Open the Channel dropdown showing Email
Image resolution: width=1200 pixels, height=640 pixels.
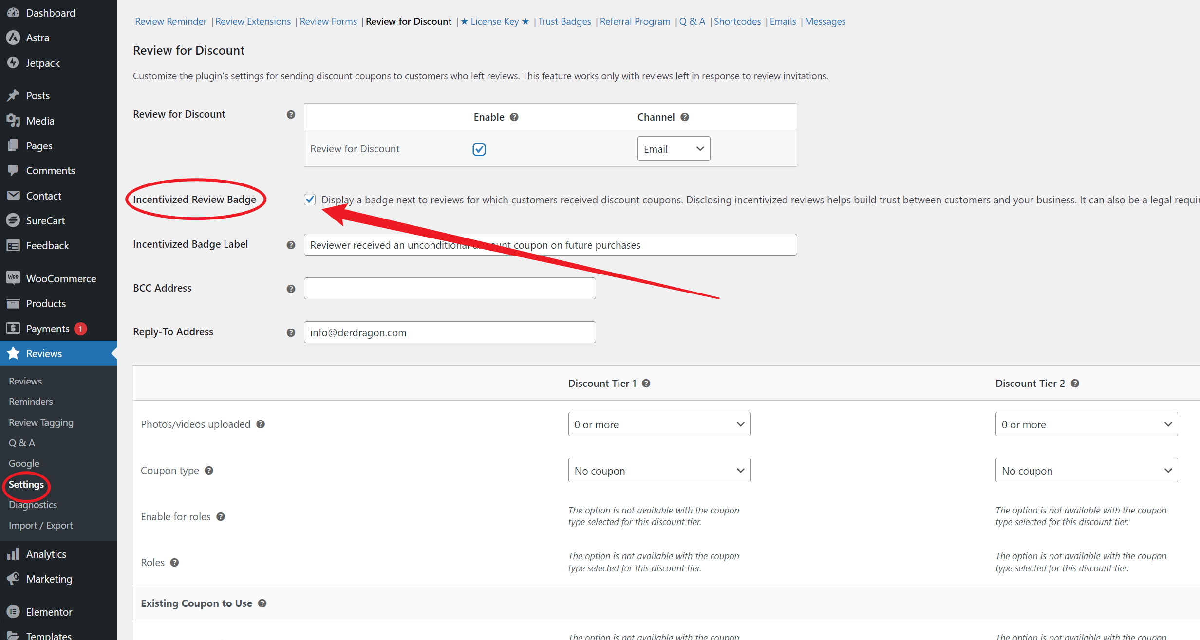pos(674,148)
